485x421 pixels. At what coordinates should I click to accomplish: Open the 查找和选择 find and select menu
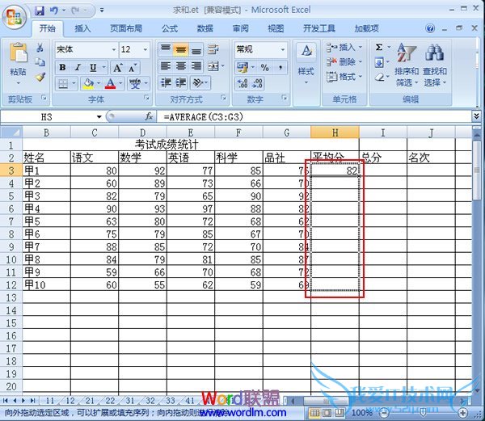pos(435,65)
